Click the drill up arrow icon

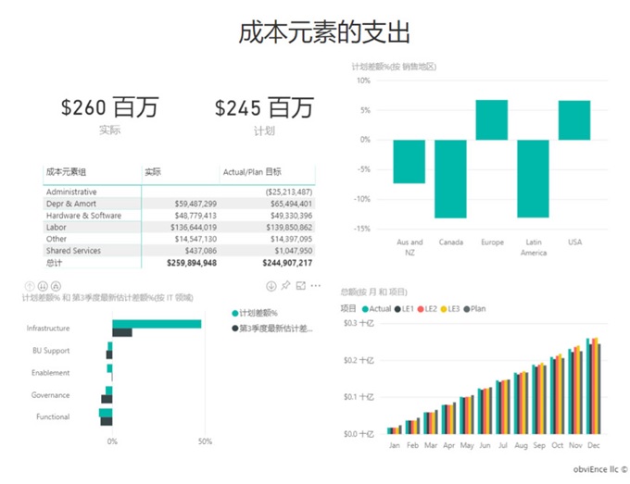[x=28, y=286]
